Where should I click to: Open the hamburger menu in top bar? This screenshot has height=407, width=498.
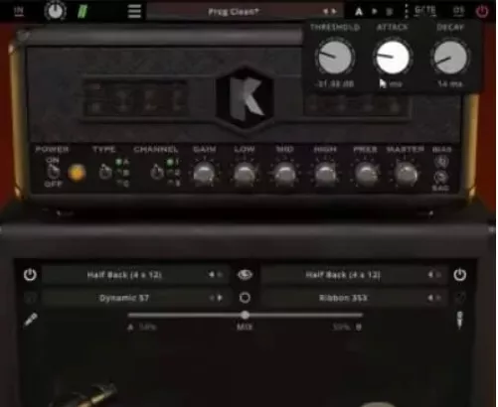click(134, 12)
